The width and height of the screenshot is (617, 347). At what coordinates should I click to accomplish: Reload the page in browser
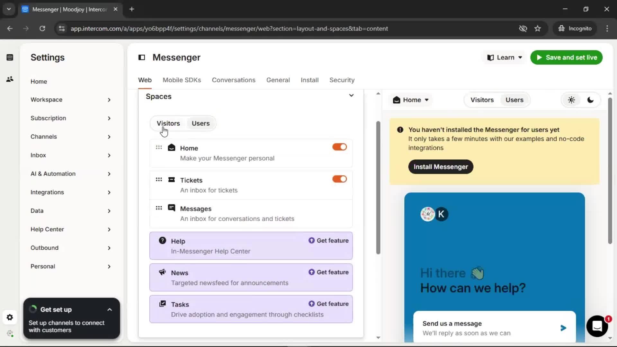pyautogui.click(x=42, y=29)
